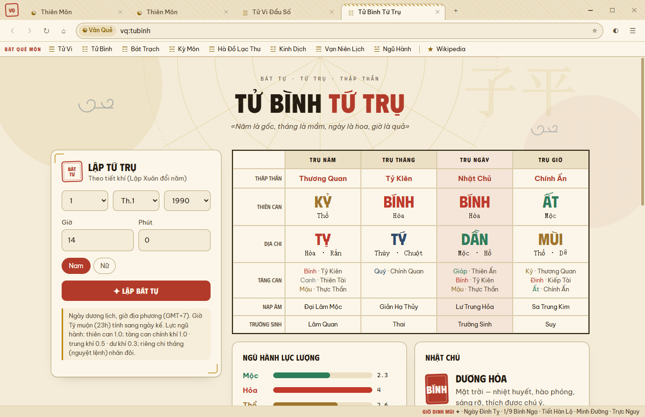Click the Giờ hour input field

pyautogui.click(x=98, y=240)
